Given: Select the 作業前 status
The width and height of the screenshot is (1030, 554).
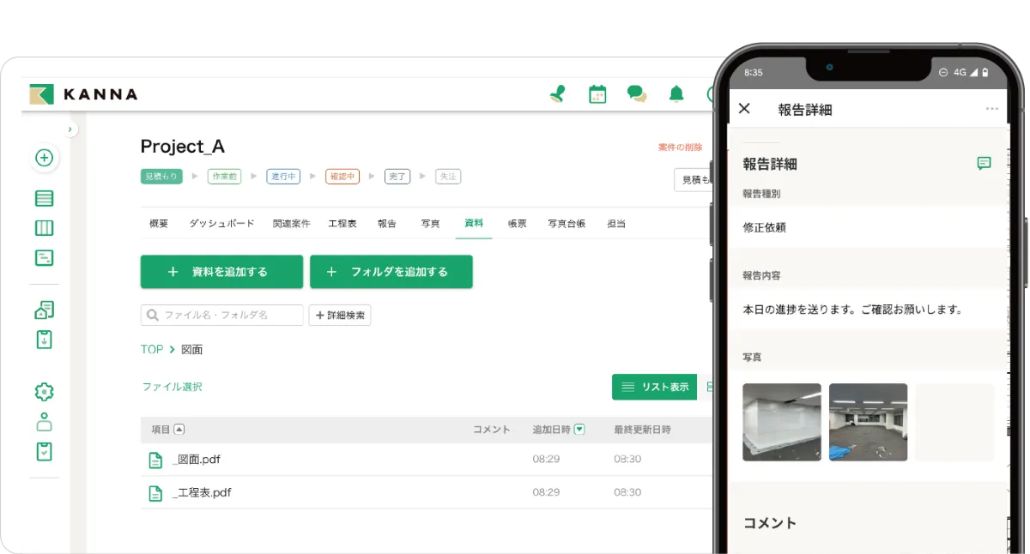Looking at the screenshot, I should tap(225, 176).
